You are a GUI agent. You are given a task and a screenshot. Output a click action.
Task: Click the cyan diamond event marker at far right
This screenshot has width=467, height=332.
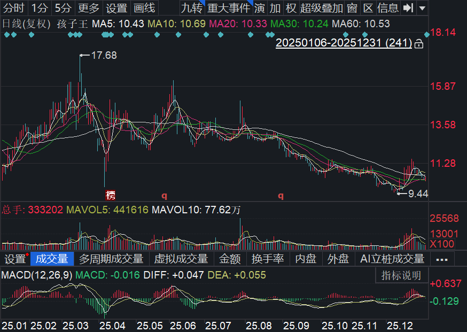(426, 35)
